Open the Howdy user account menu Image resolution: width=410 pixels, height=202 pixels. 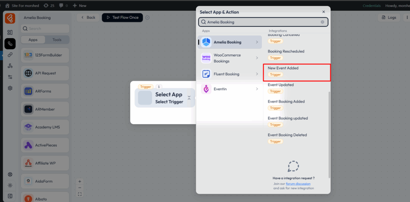click(398, 6)
